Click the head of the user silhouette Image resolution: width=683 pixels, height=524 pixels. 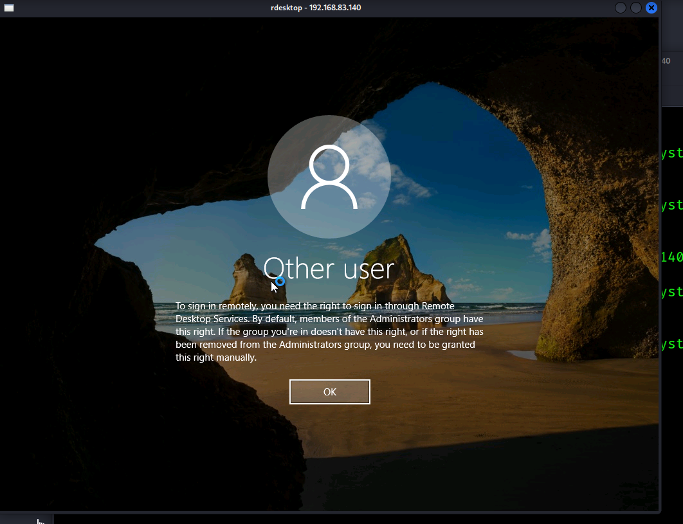point(329,165)
